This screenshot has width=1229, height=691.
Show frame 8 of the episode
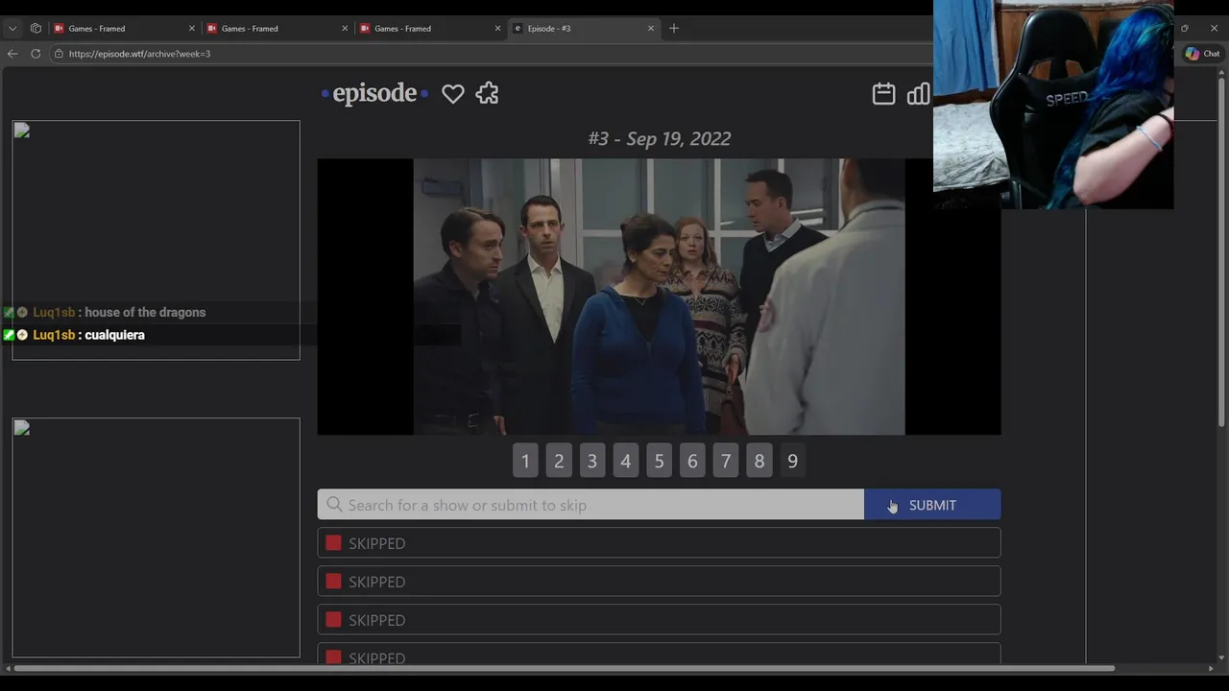click(x=759, y=461)
